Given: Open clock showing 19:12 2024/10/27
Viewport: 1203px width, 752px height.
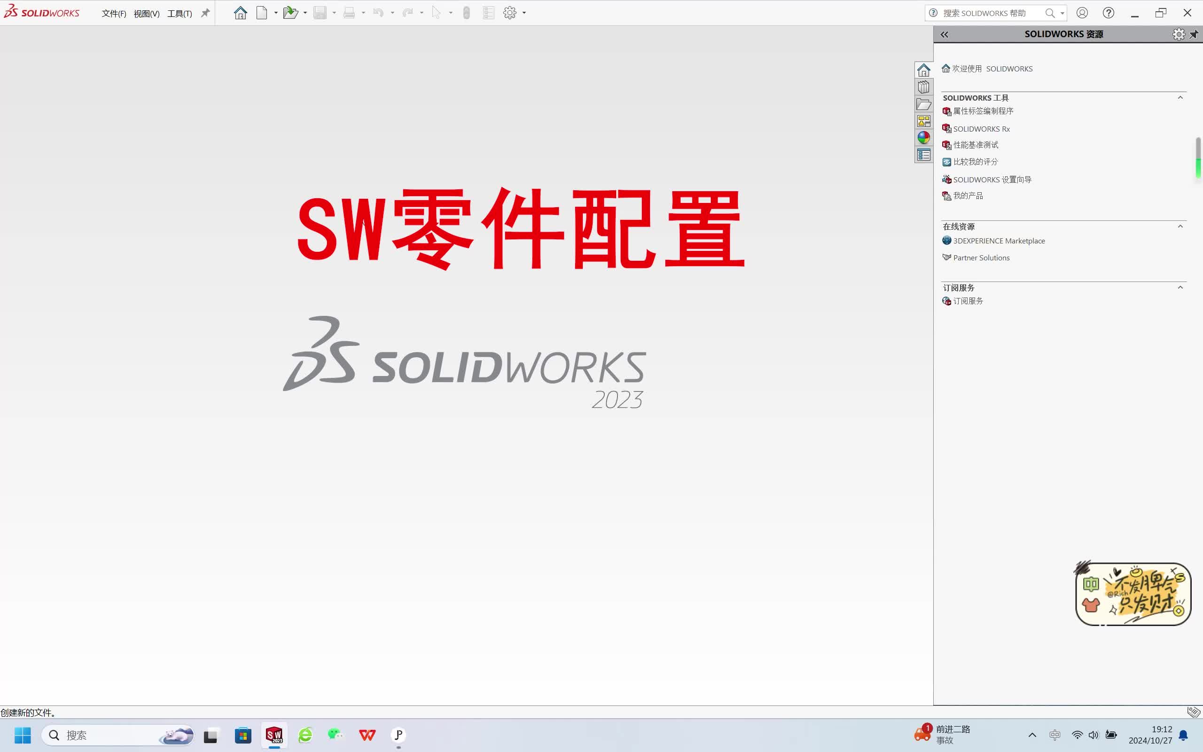Looking at the screenshot, I should tap(1150, 735).
